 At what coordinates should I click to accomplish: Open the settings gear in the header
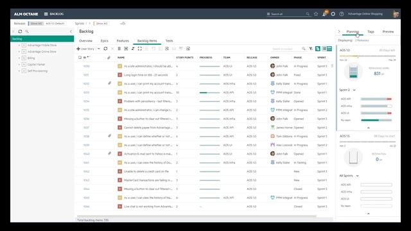(333, 14)
